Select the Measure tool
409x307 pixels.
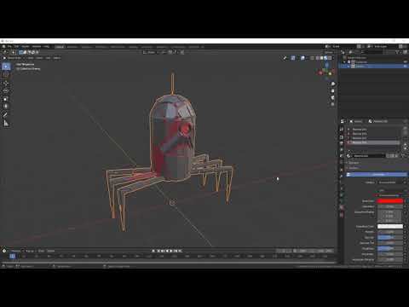point(6,123)
